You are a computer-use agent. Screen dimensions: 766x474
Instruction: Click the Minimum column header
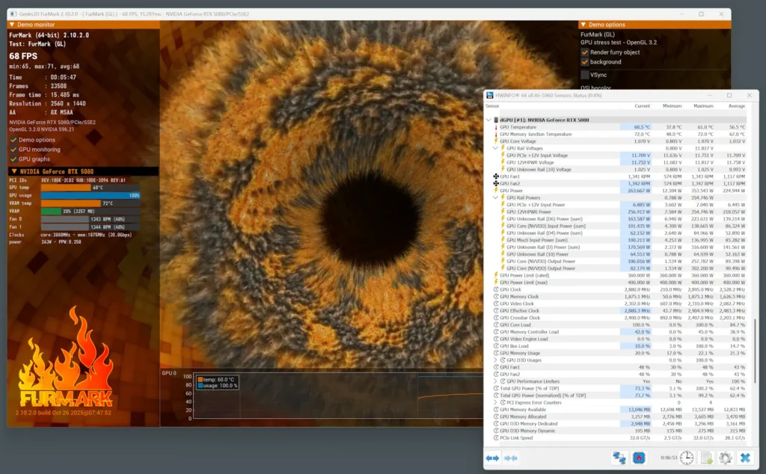coord(672,106)
